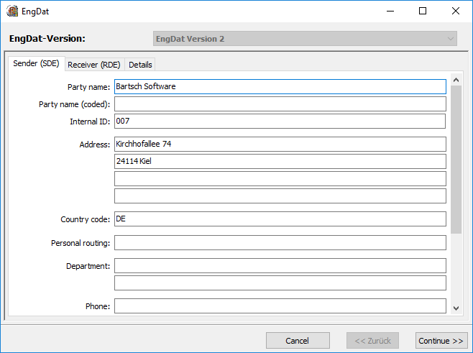473x353 pixels.
Task: Click the scroll up arrow of form
Action: coord(456,80)
